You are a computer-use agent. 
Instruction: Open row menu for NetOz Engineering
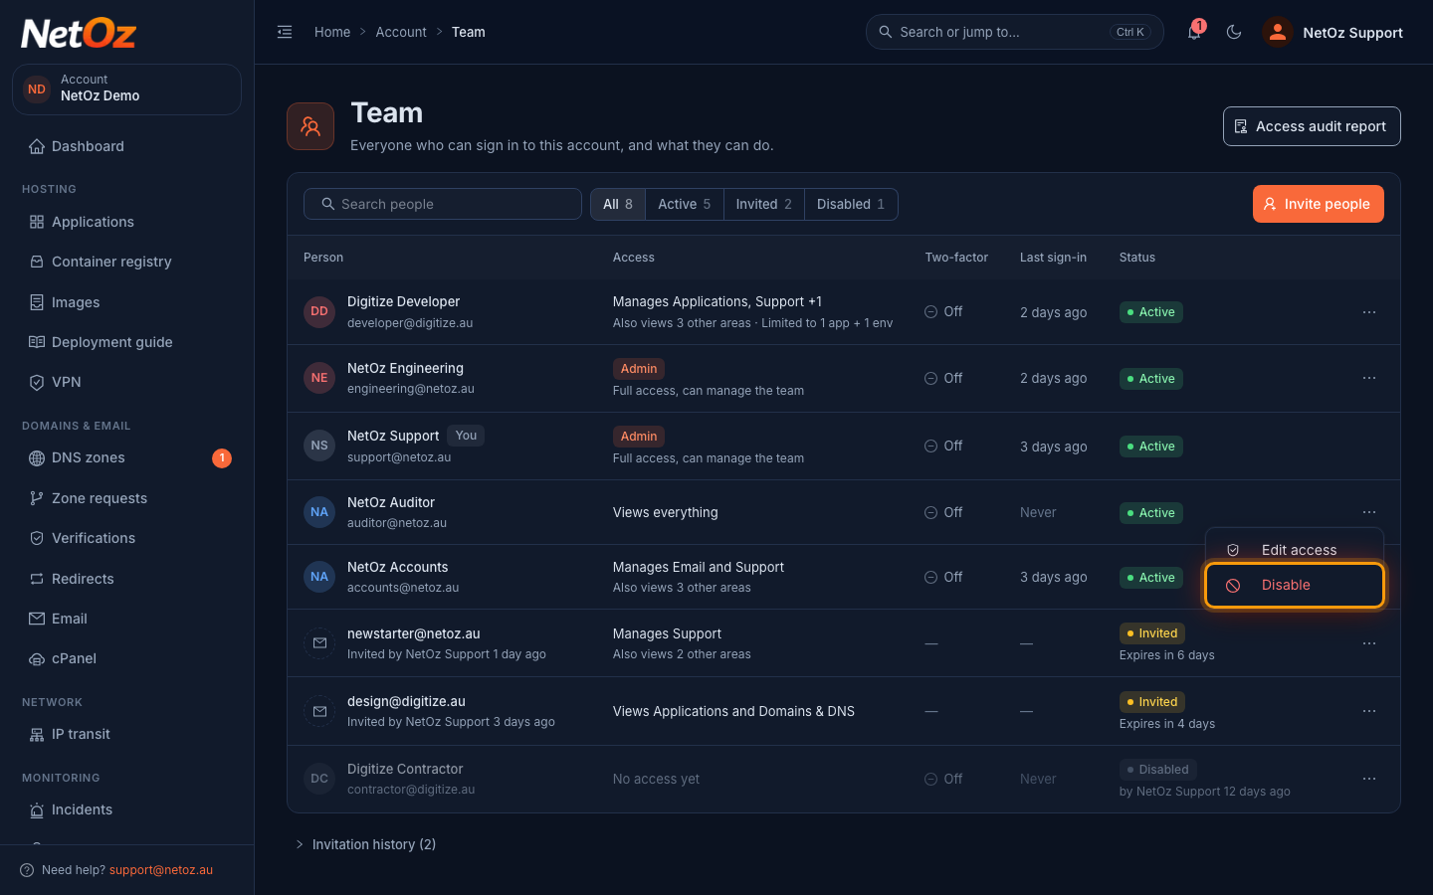coord(1369,378)
